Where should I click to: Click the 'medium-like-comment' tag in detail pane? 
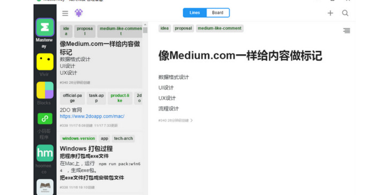[220, 28]
